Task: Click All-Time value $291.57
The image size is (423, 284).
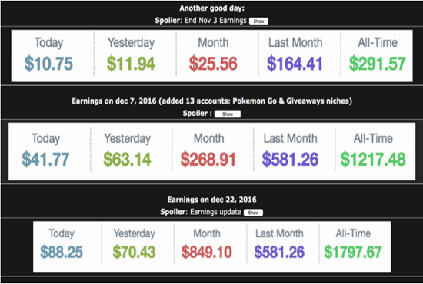Action: pyautogui.click(x=378, y=64)
